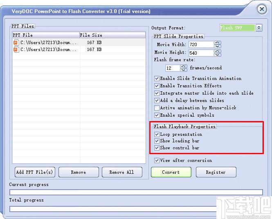Toggle Show loading bar checkbox
The image size is (272, 219).
pos(157,141)
